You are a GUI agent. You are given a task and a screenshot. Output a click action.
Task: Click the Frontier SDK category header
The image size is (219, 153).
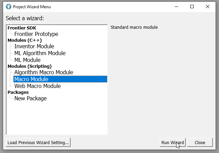22,28
